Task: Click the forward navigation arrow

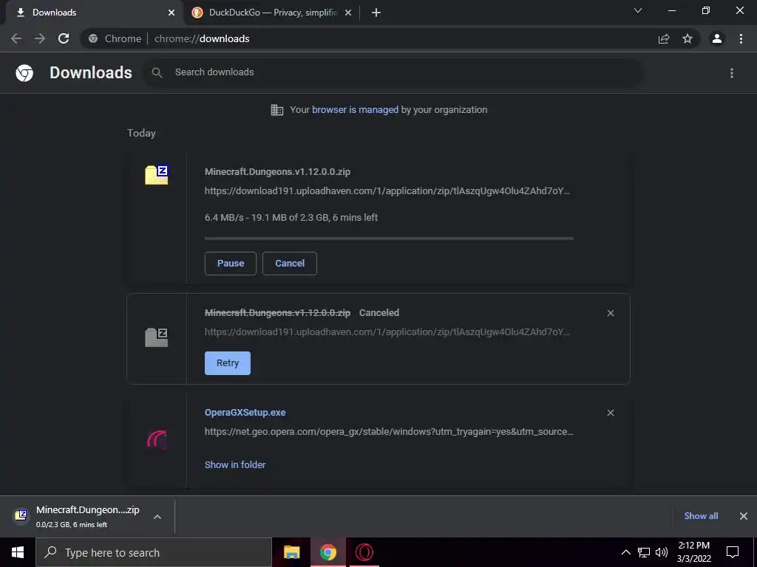Action: tap(40, 38)
